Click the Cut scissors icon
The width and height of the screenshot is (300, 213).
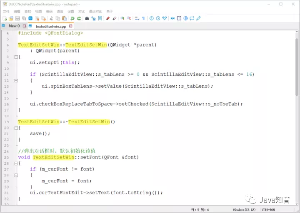point(51,18)
